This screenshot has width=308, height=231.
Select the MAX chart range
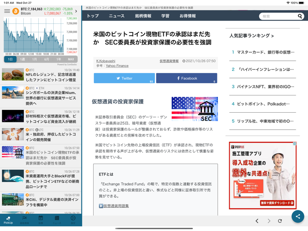click(71, 59)
